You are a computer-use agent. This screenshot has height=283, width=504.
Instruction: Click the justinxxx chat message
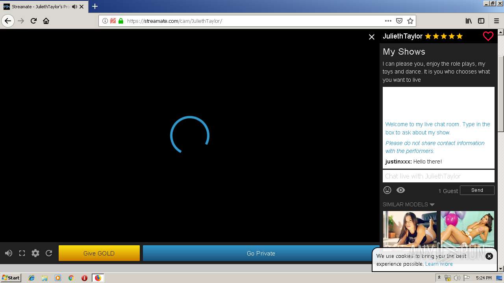pos(413,162)
